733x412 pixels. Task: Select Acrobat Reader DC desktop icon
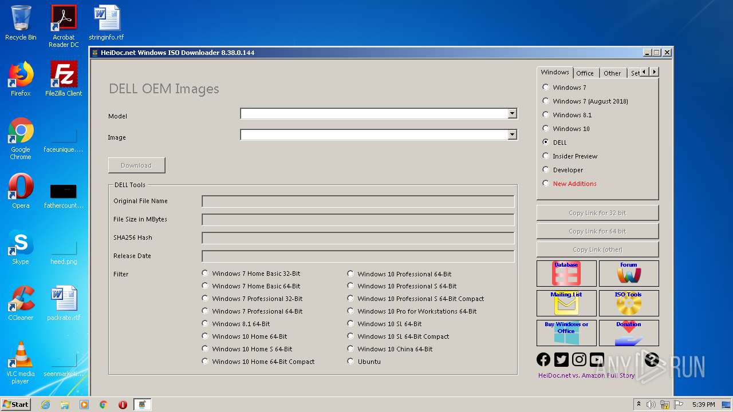tap(64, 26)
